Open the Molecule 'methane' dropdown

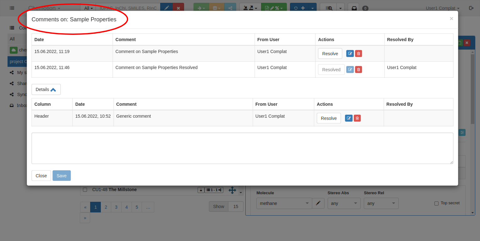[x=284, y=203]
